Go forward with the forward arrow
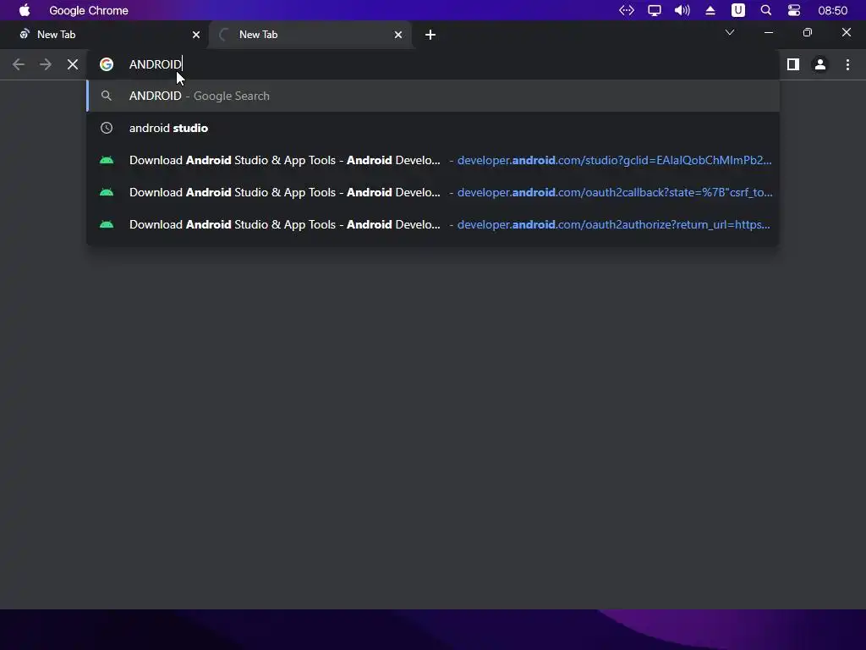 (x=46, y=64)
